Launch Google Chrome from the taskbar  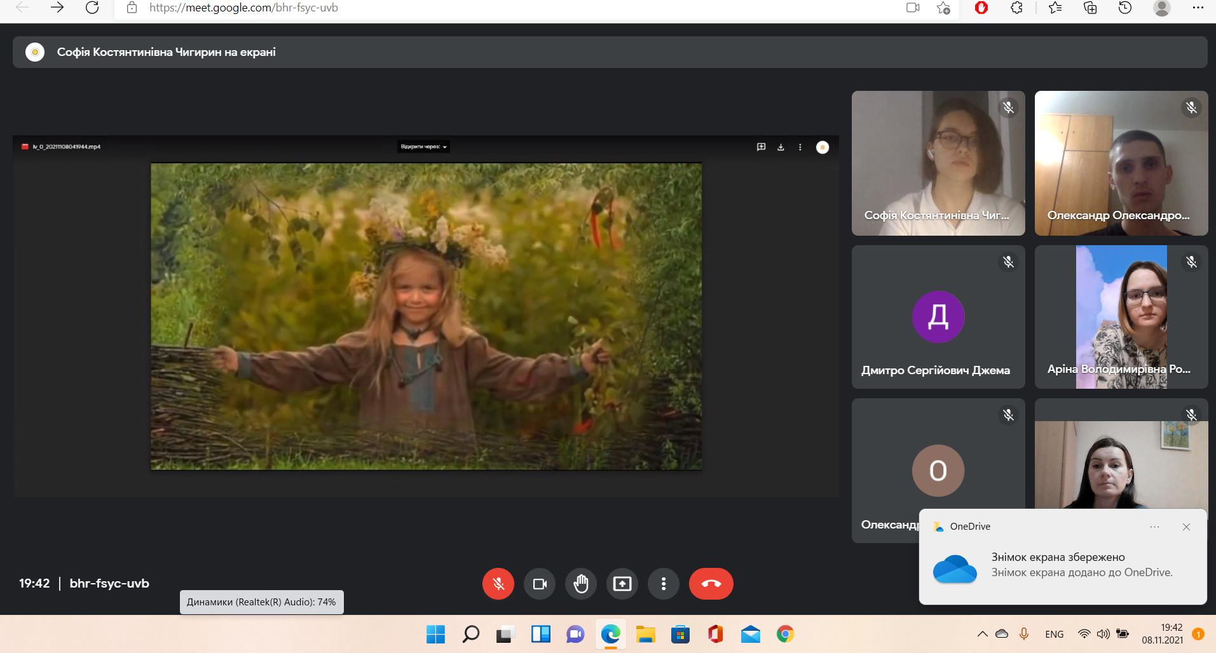[785, 634]
